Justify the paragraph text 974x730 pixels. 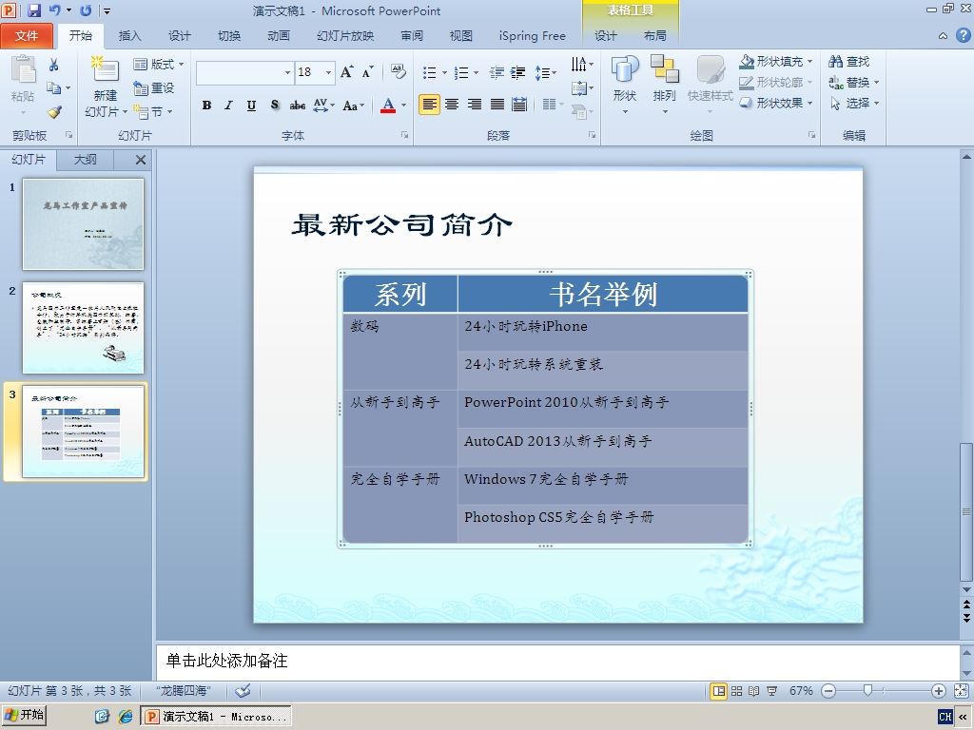[497, 105]
